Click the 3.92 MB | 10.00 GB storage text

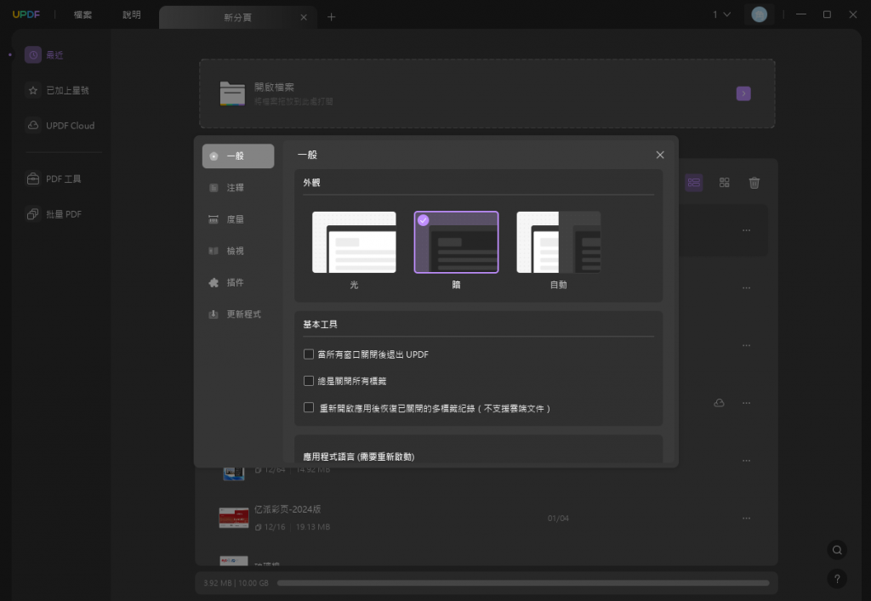[236, 582]
